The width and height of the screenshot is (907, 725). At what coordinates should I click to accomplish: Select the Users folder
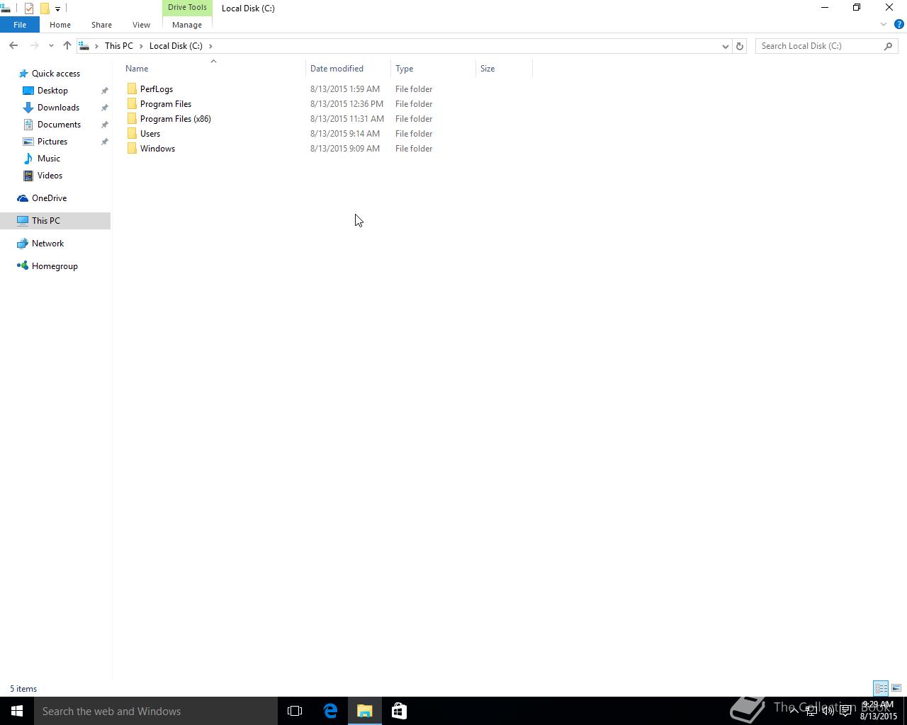point(150,134)
